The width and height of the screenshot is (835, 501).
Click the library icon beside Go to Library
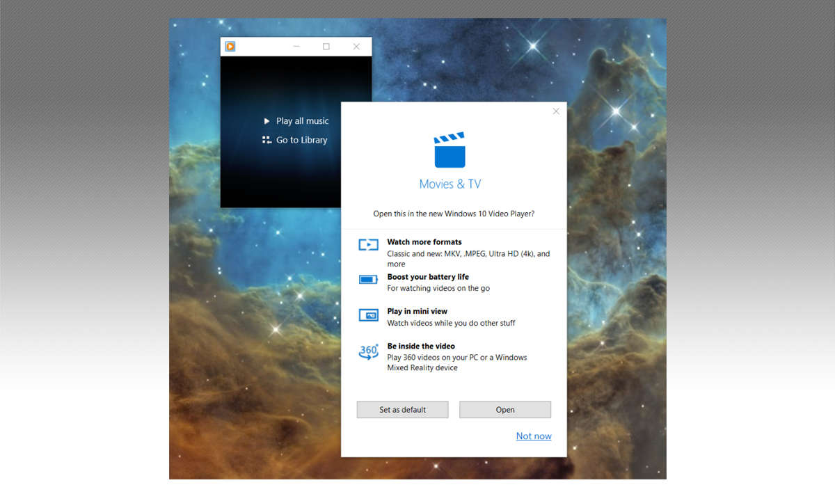point(267,140)
